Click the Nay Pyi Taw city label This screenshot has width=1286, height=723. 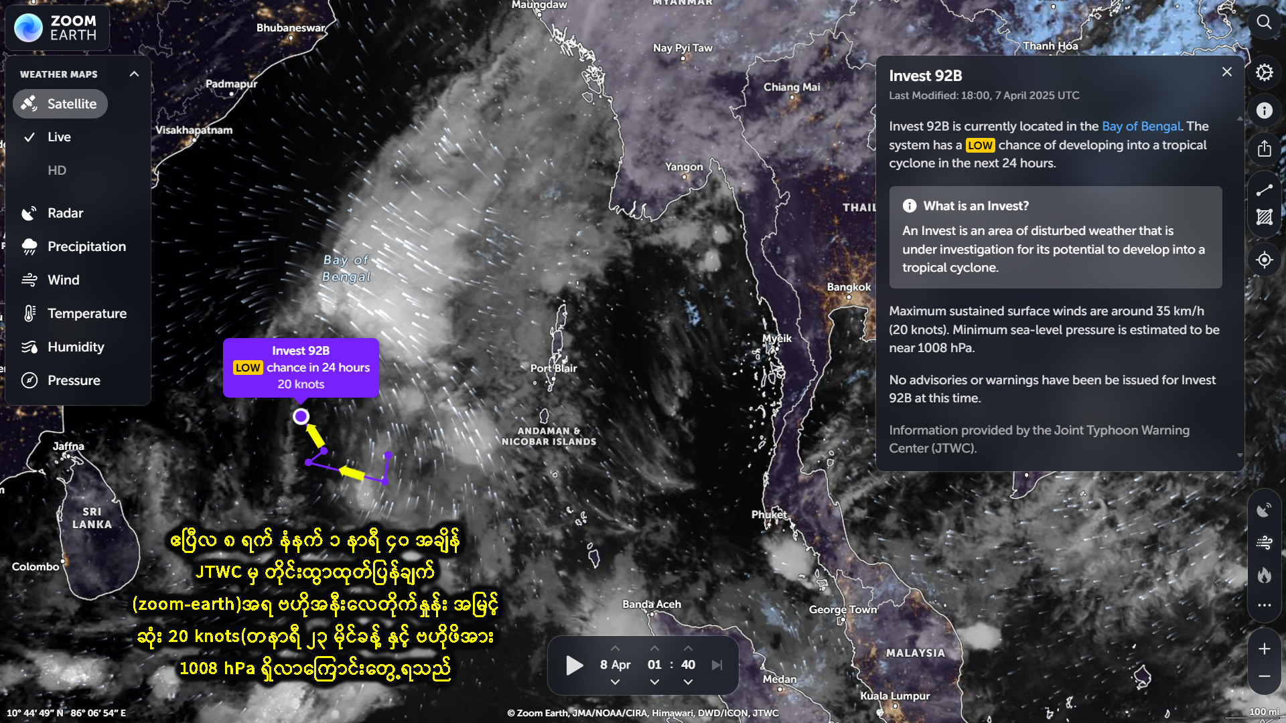(x=683, y=48)
